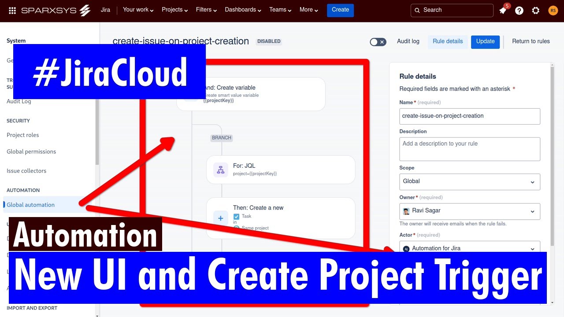Click the BRANCH label
The image size is (564, 317).
222,138
